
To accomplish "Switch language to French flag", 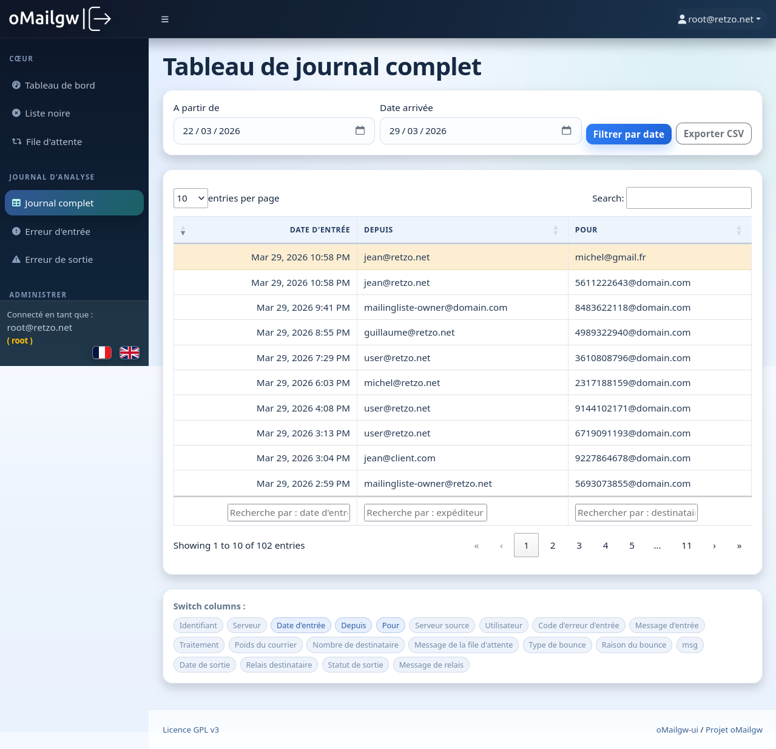I will tap(101, 352).
